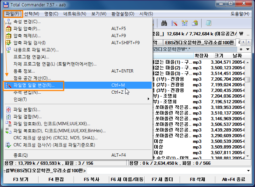Open the command line history dropdown
Image resolution: width=255 pixels, height=187 pixels.
(x=248, y=171)
